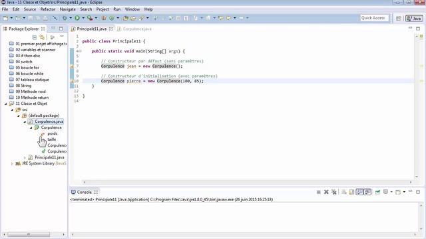Click the Pin Console icon
This screenshot has height=239, width=426.
tap(377, 192)
